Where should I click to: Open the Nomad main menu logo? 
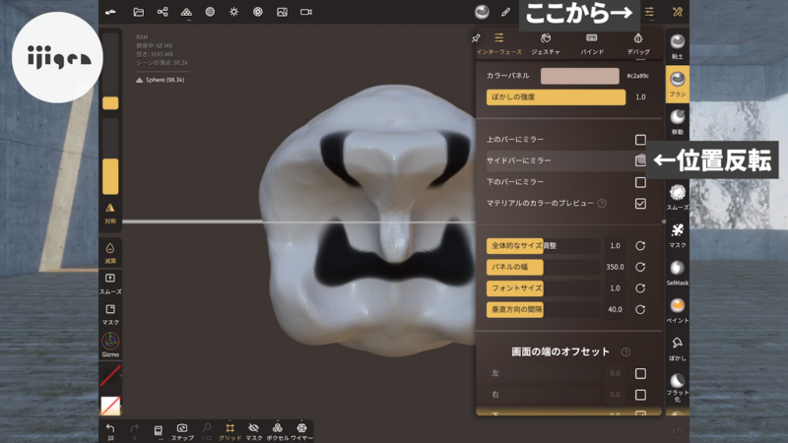110,12
